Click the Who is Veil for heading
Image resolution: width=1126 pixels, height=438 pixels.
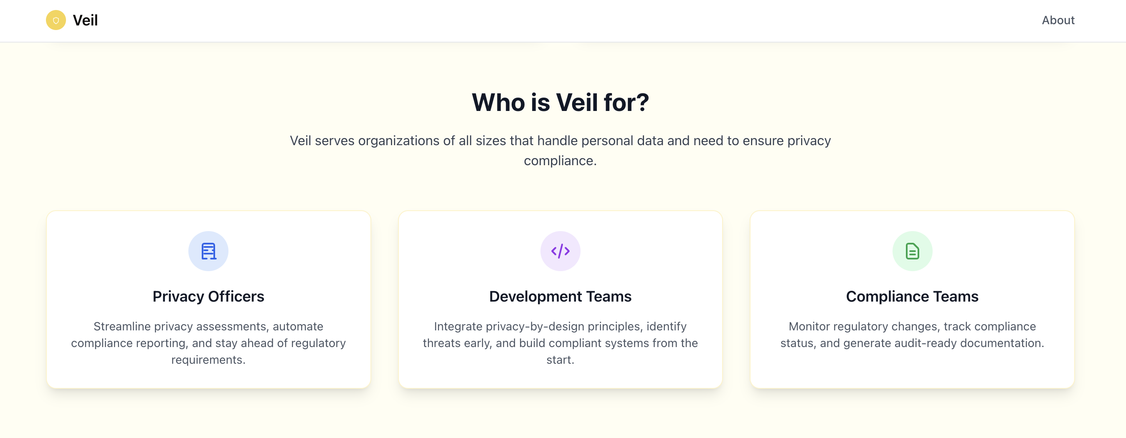coord(560,103)
